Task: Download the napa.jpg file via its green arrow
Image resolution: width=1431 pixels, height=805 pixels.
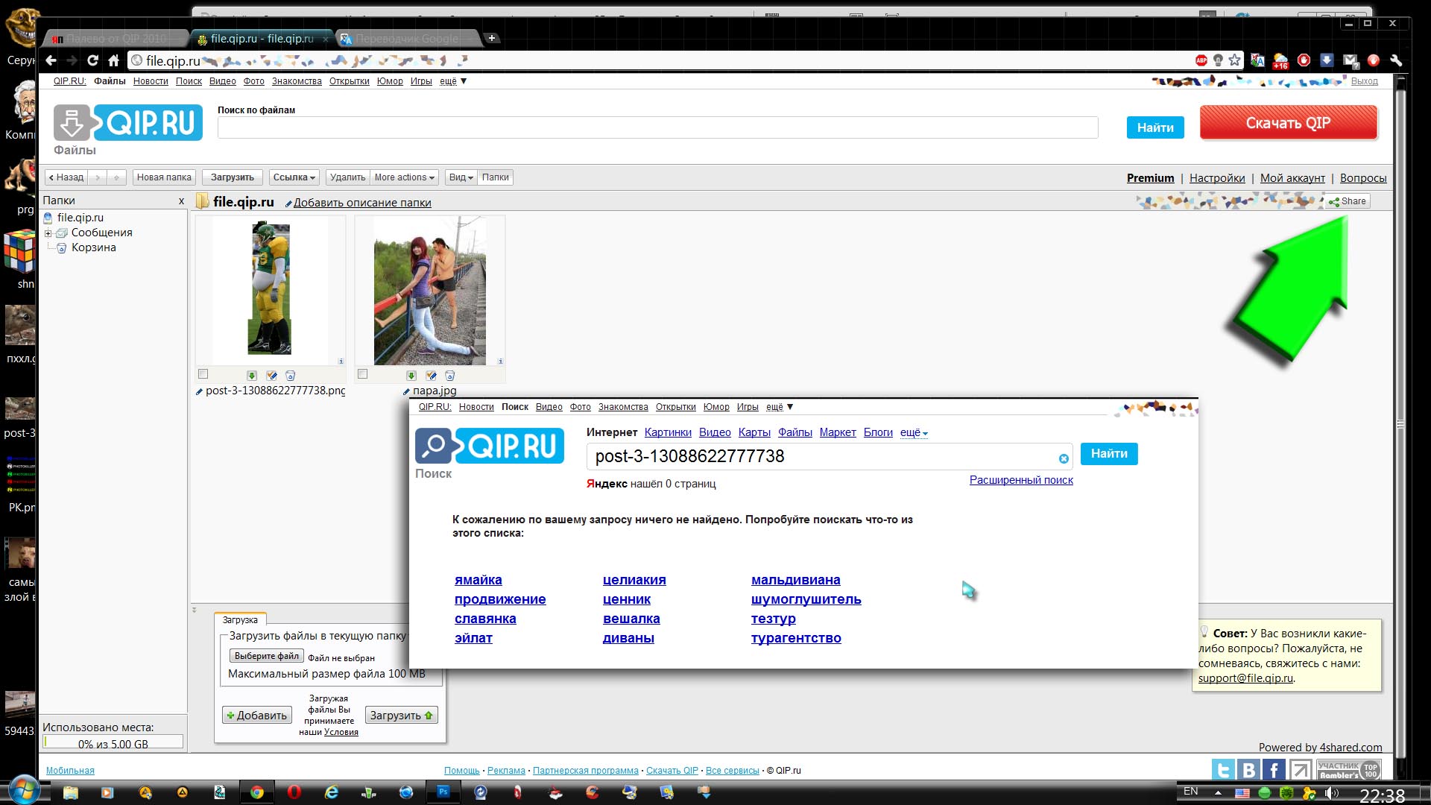Action: click(x=411, y=376)
